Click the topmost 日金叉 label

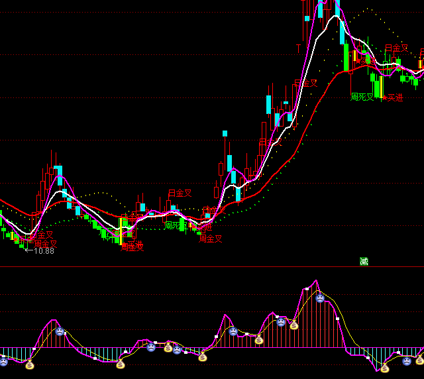coord(397,48)
